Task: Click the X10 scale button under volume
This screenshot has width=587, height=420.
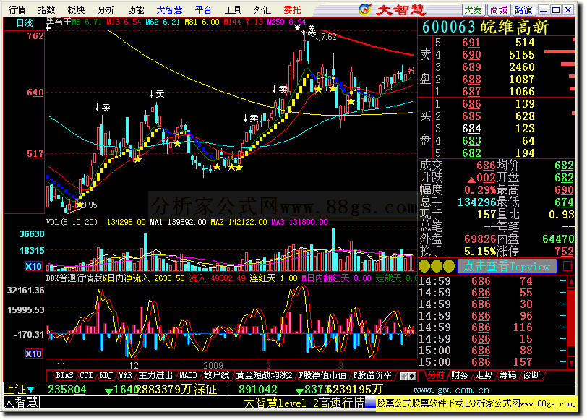Action: click(x=33, y=266)
